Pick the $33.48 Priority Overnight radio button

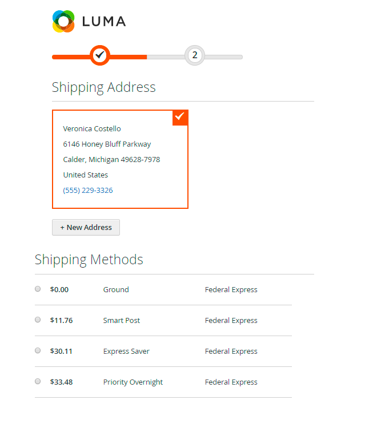(x=38, y=382)
